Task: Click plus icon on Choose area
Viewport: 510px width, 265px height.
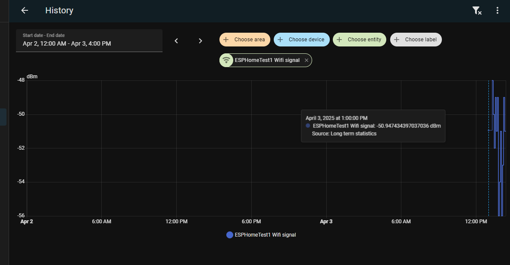Action: (226, 40)
